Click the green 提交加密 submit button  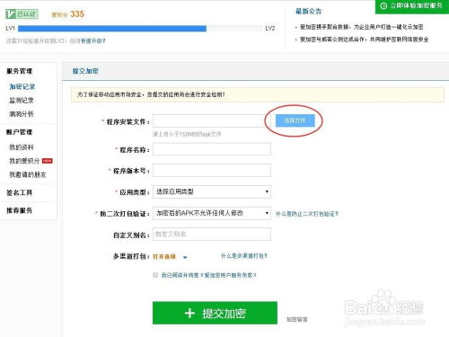coord(215,313)
